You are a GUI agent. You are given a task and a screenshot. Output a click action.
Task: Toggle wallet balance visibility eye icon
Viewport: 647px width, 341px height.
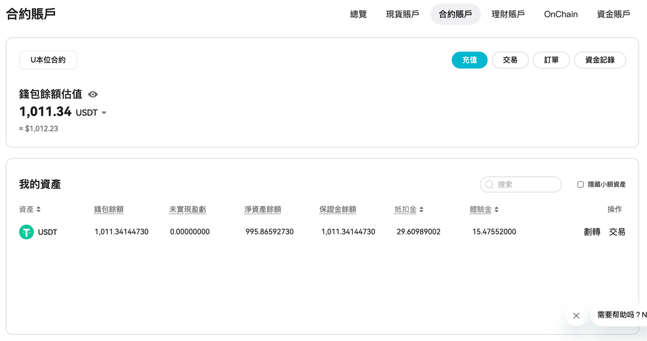click(93, 94)
